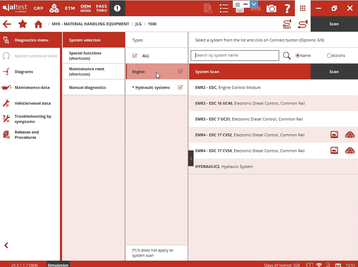This screenshot has height=267, width=358.
Task: Open the apps grid icon in top bar
Action: 302,8
